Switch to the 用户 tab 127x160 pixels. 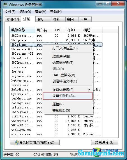(85, 19)
